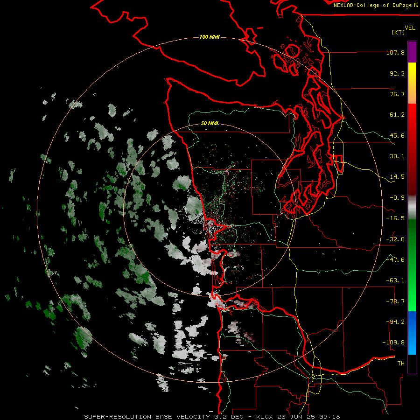Screen dimensions: 420x420
Task: Click the KLGX radar site identifier
Action: point(265,417)
